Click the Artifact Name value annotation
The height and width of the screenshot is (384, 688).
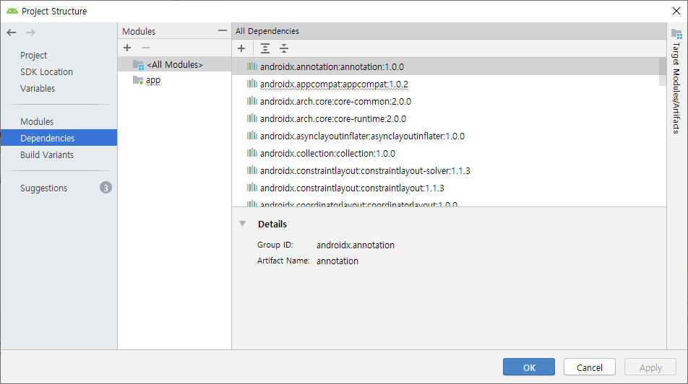coord(337,261)
